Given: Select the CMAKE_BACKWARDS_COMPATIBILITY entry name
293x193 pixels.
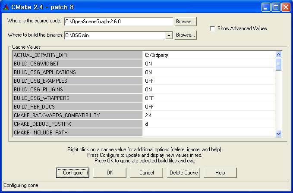Looking at the screenshot, I should click(77, 115).
